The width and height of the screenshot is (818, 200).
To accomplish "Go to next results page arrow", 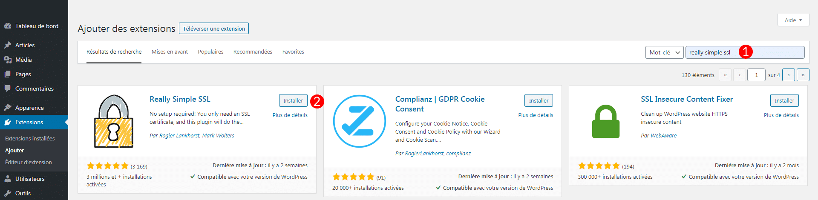I will [789, 75].
